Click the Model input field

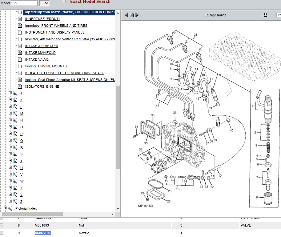[x=24, y=3]
